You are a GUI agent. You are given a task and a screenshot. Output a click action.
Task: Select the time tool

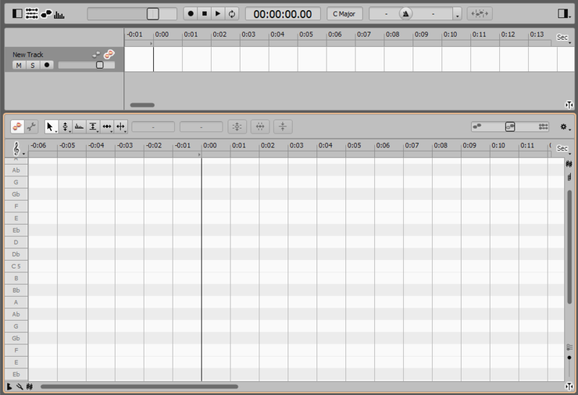point(107,127)
